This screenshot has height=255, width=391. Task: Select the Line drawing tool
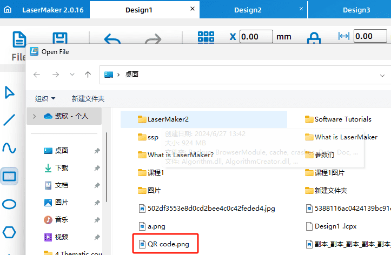click(x=9, y=120)
